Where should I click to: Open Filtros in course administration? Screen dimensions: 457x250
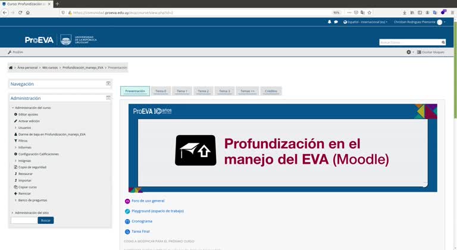[x=23, y=141]
